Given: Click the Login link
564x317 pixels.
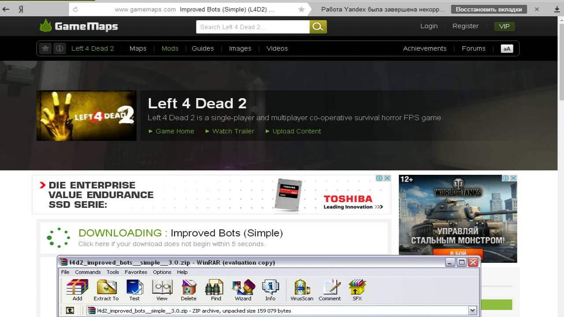Looking at the screenshot, I should (x=429, y=26).
